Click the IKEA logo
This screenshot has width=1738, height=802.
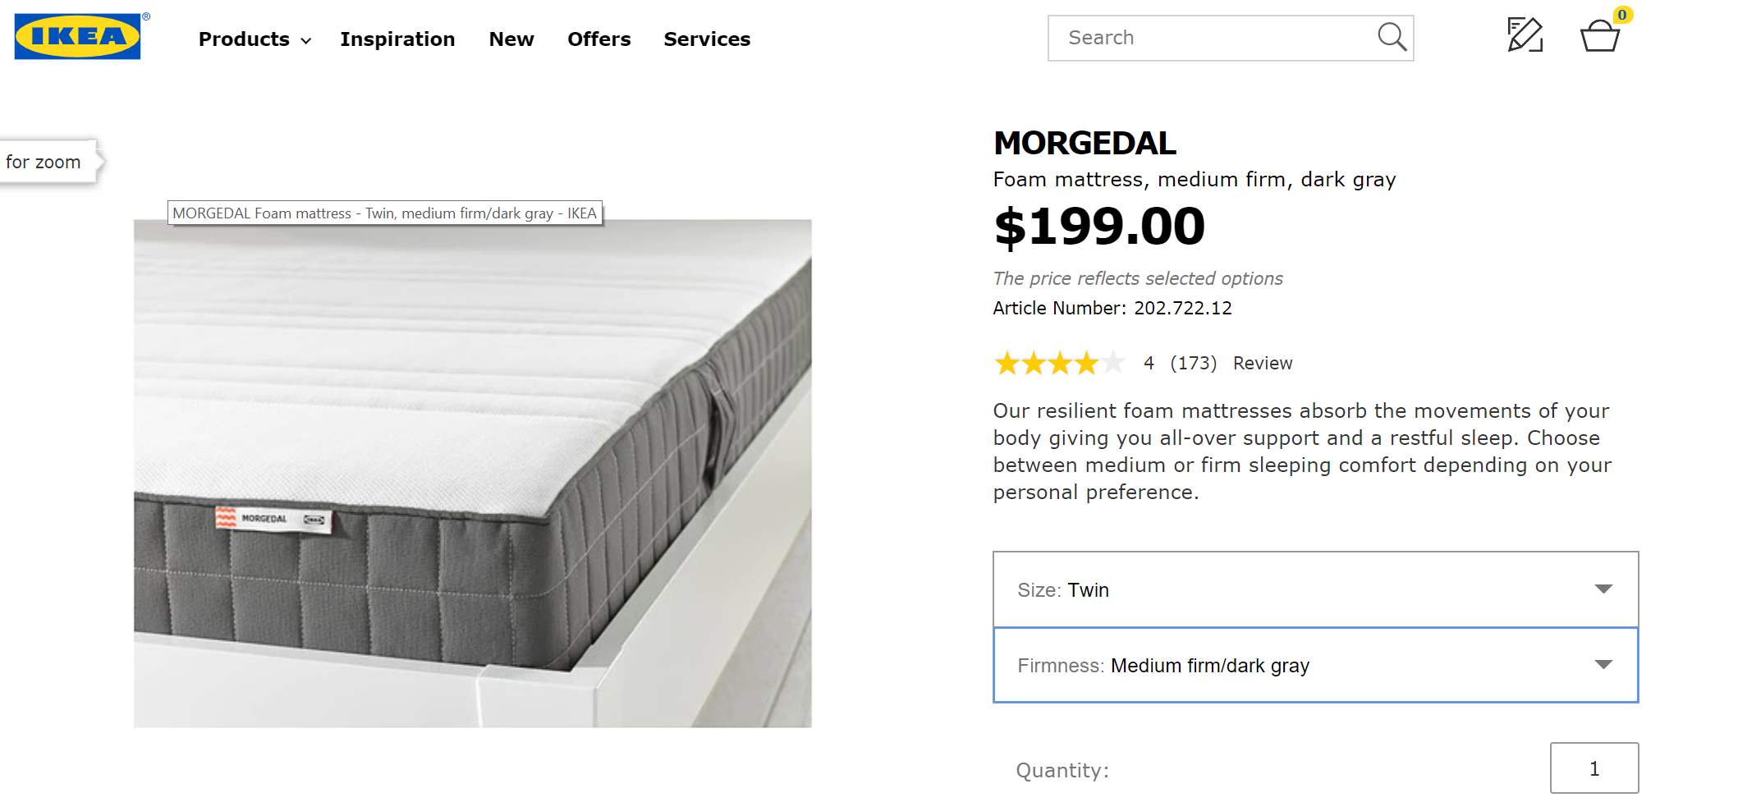[78, 36]
